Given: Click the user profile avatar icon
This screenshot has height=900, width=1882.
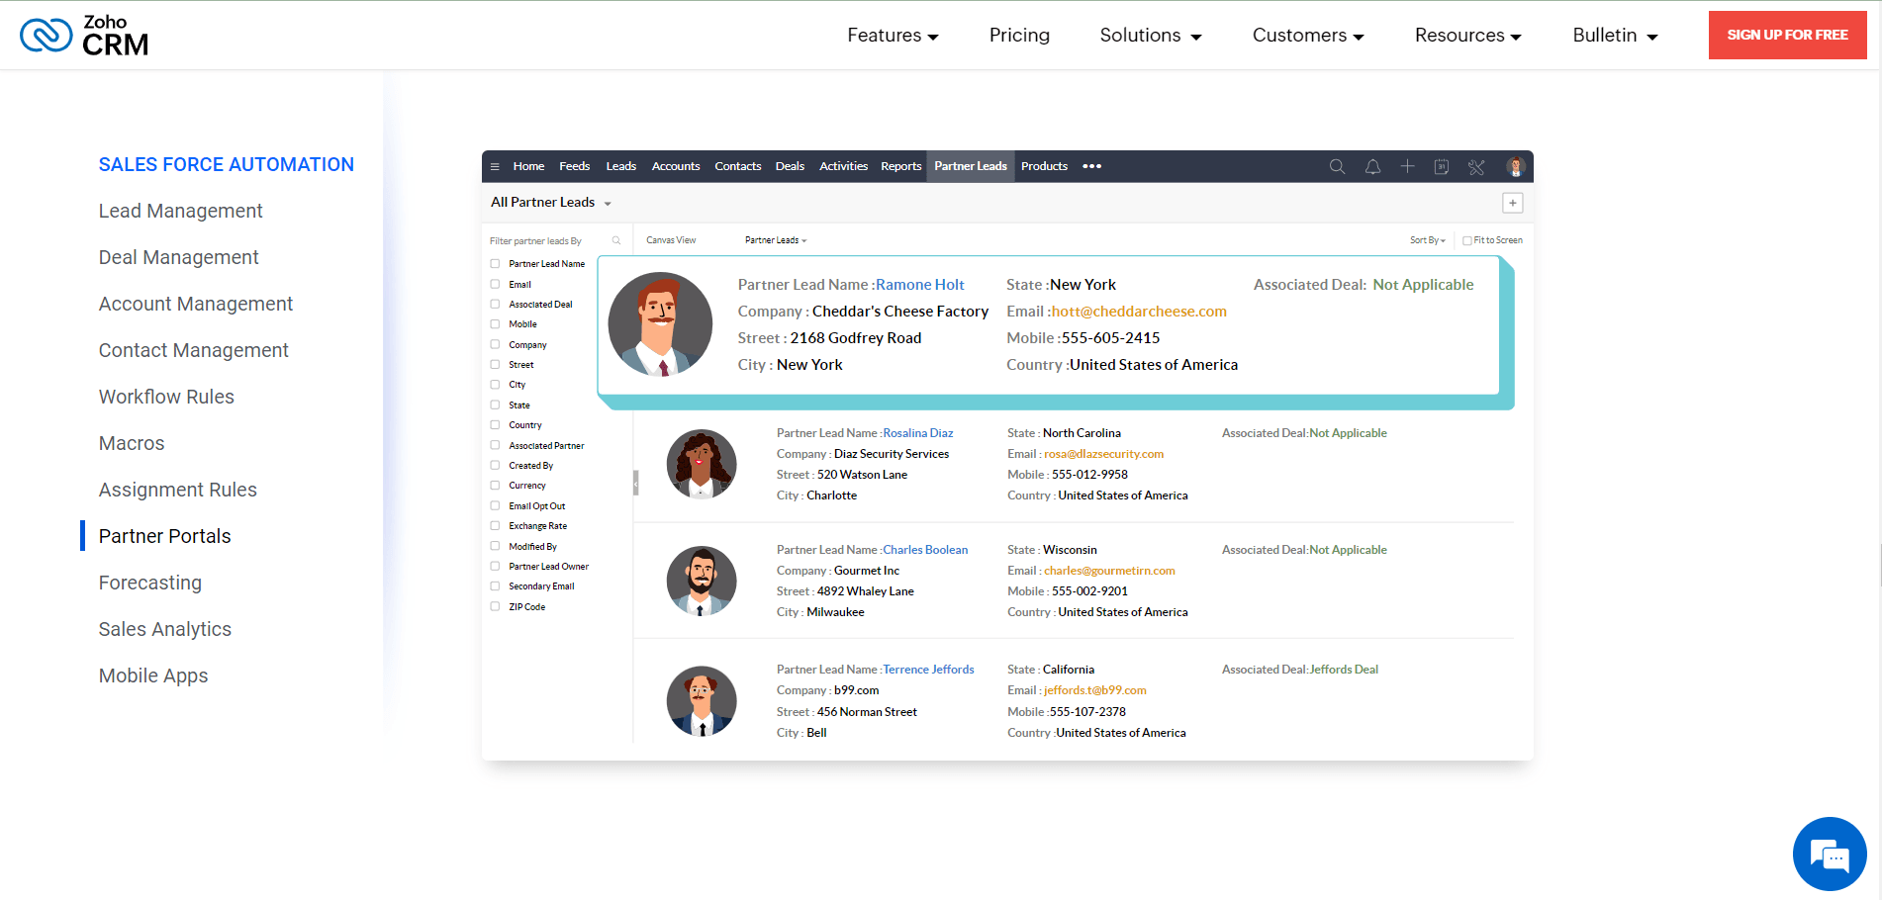Looking at the screenshot, I should point(1514,166).
